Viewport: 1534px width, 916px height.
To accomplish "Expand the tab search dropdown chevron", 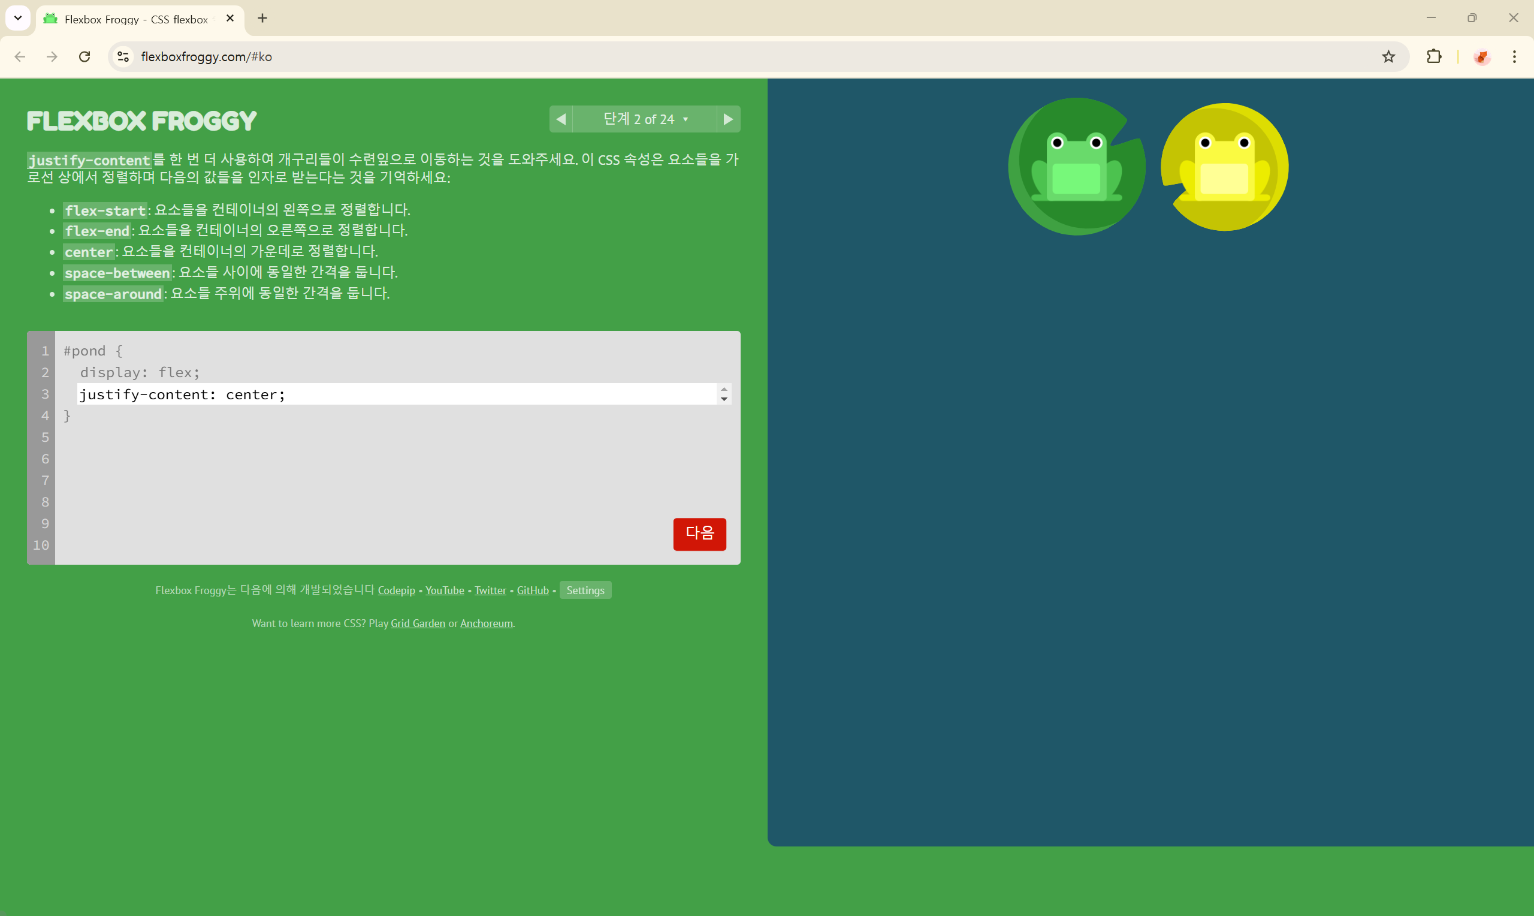I will (18, 19).
